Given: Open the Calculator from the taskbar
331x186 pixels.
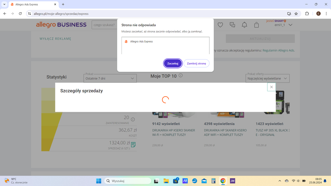Looking at the screenshot, I should pos(213,181).
